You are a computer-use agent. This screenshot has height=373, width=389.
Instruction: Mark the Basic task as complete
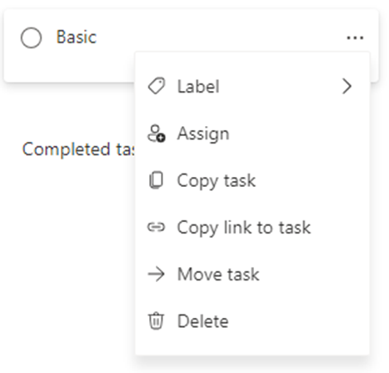[31, 38]
